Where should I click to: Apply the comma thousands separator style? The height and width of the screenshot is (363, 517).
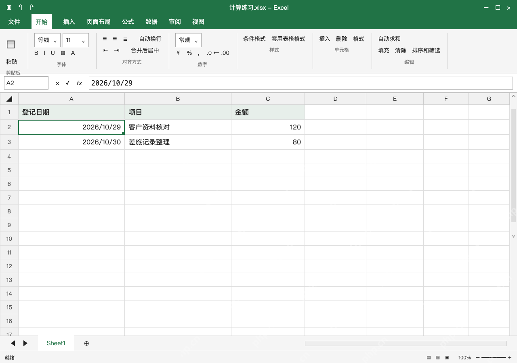[x=199, y=54]
